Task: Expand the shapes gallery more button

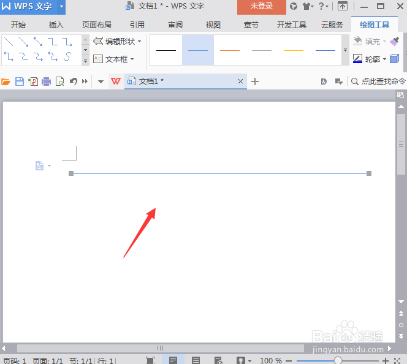Action: tap(85, 61)
